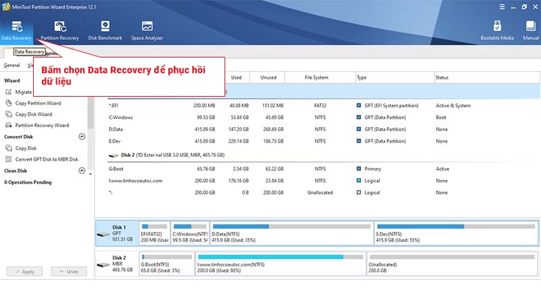Image resolution: width=541 pixels, height=288 pixels.
Task: Collapse the Clean Disk section
Action: coord(82,170)
